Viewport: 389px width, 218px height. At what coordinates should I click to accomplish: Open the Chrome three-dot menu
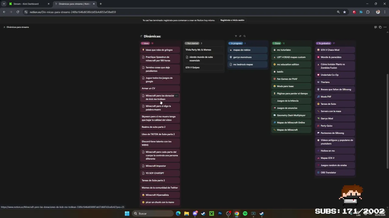pos(385,12)
